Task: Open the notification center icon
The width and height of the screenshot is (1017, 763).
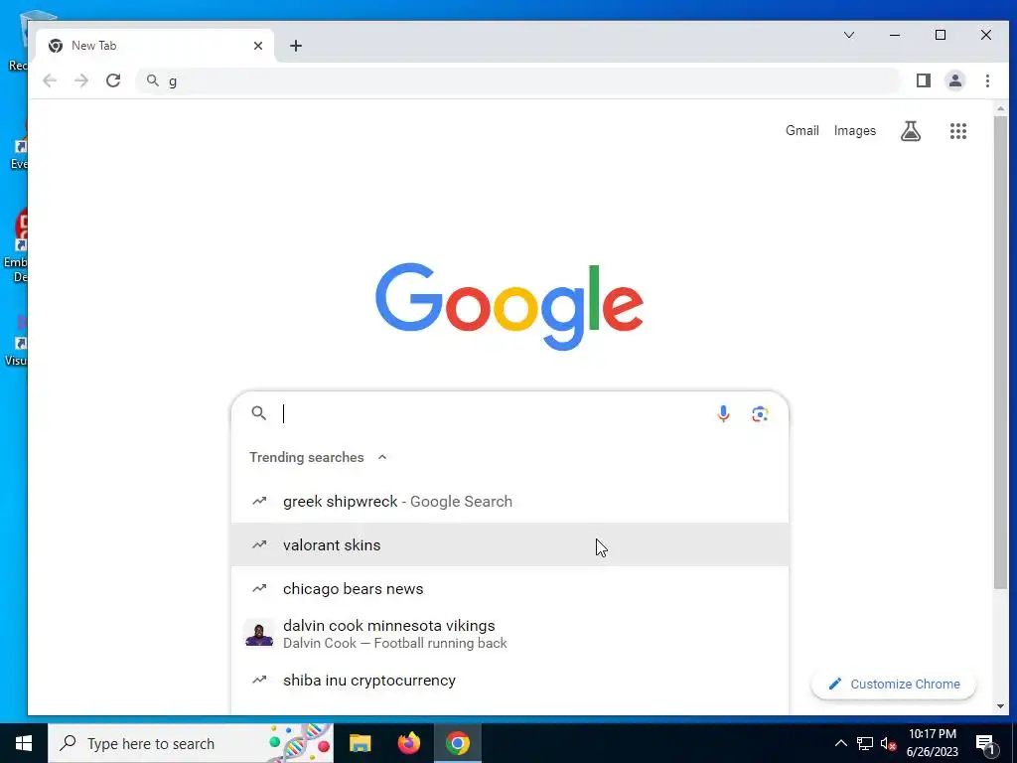Action: click(985, 745)
